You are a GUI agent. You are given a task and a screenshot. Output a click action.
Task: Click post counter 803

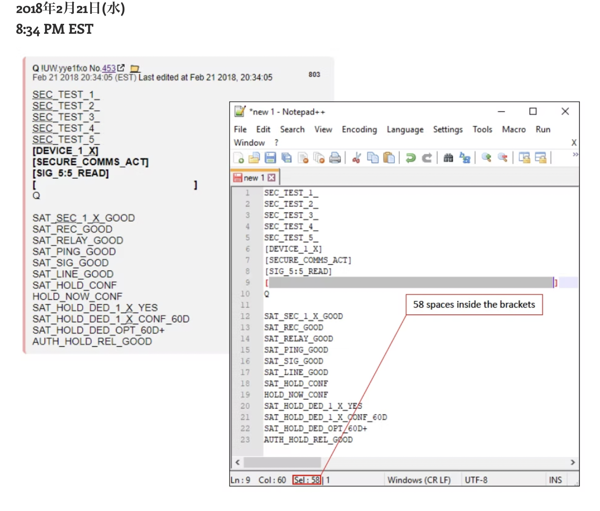314,74
